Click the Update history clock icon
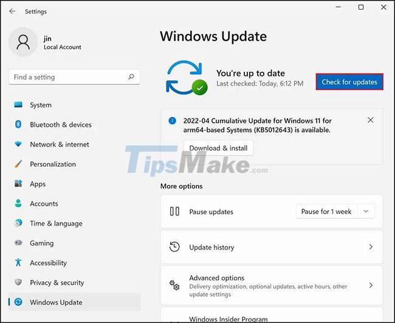The height and width of the screenshot is (323, 395). tap(174, 247)
